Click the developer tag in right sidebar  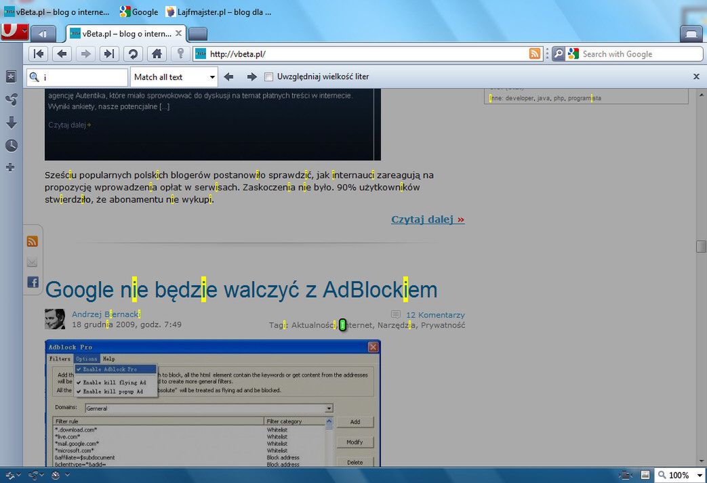click(519, 98)
